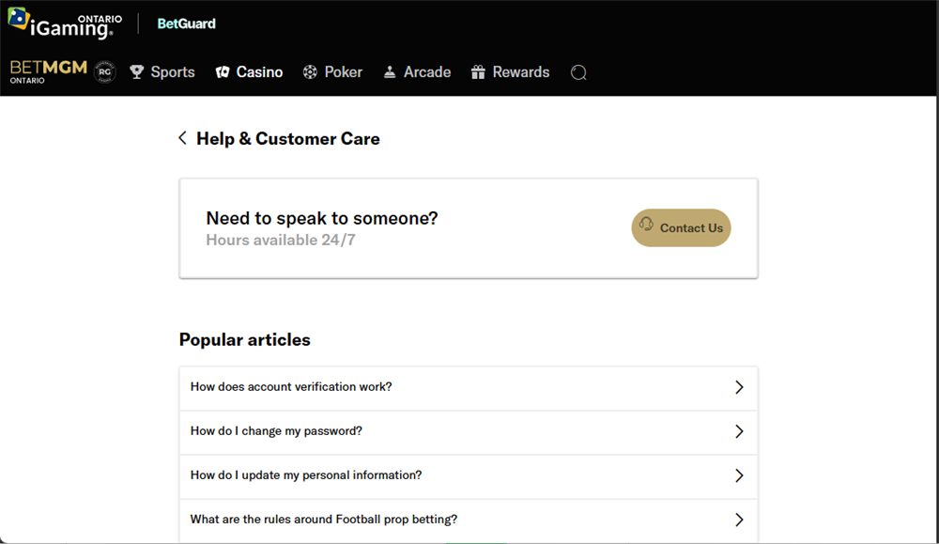Click the Sports trophy icon

pyautogui.click(x=136, y=72)
